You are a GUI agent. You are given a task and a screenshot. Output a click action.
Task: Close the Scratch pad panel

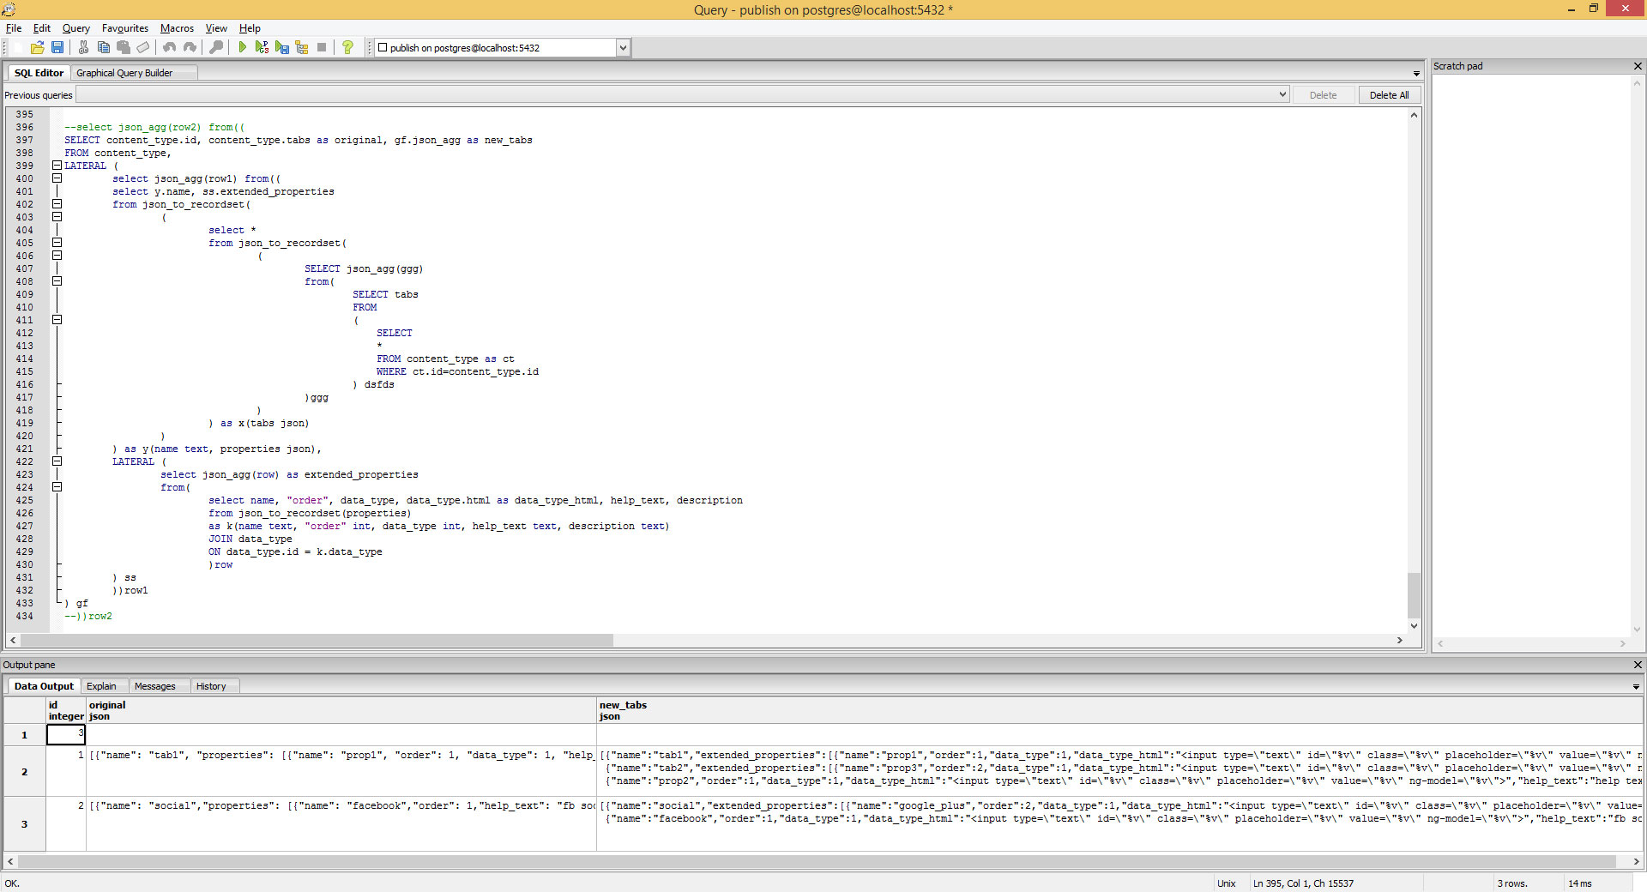point(1638,66)
